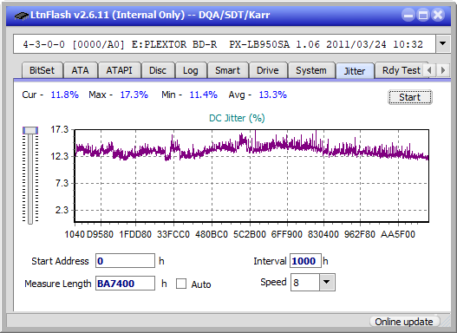The width and height of the screenshot is (457, 333).
Task: Open the ATAPI tab
Action: [x=119, y=70]
